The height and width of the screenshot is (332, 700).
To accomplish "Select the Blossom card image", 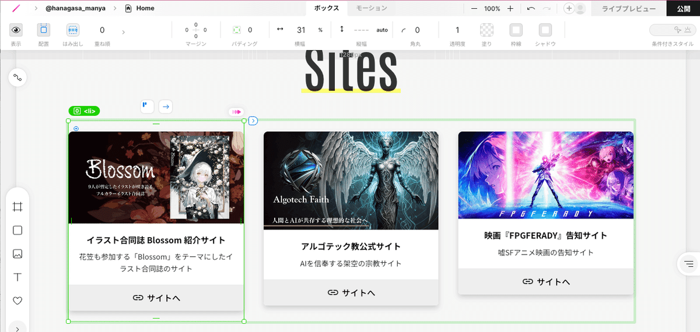I will (156, 178).
